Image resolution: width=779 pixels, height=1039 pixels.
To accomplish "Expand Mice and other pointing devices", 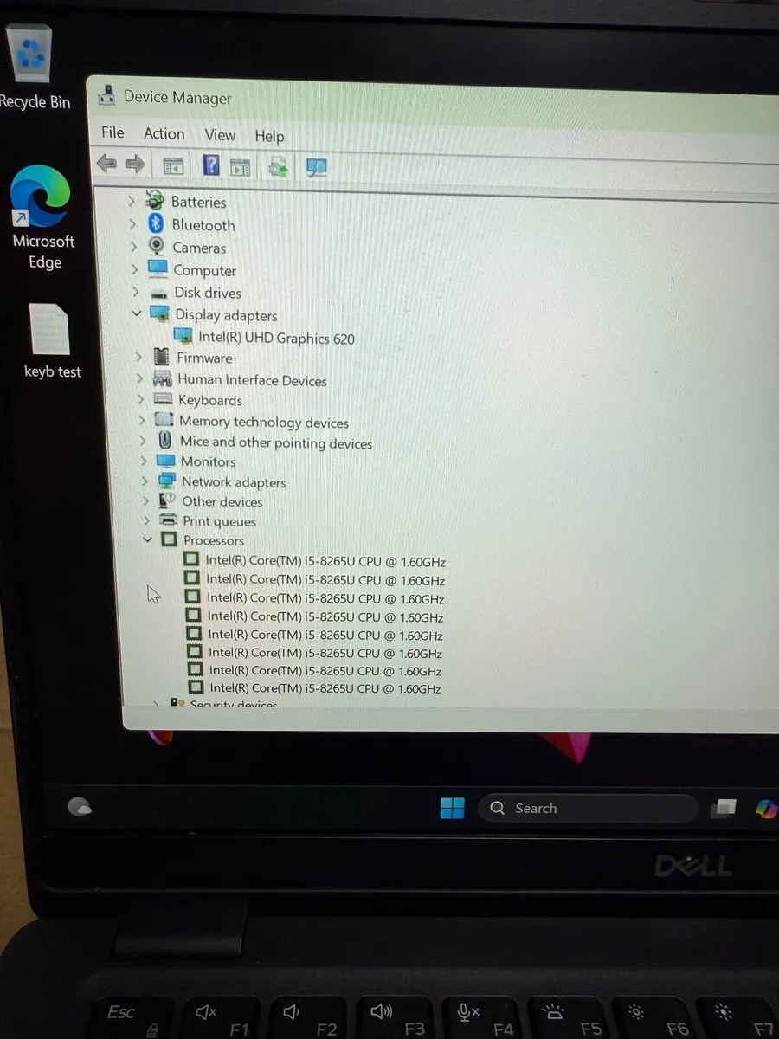I will [x=143, y=441].
